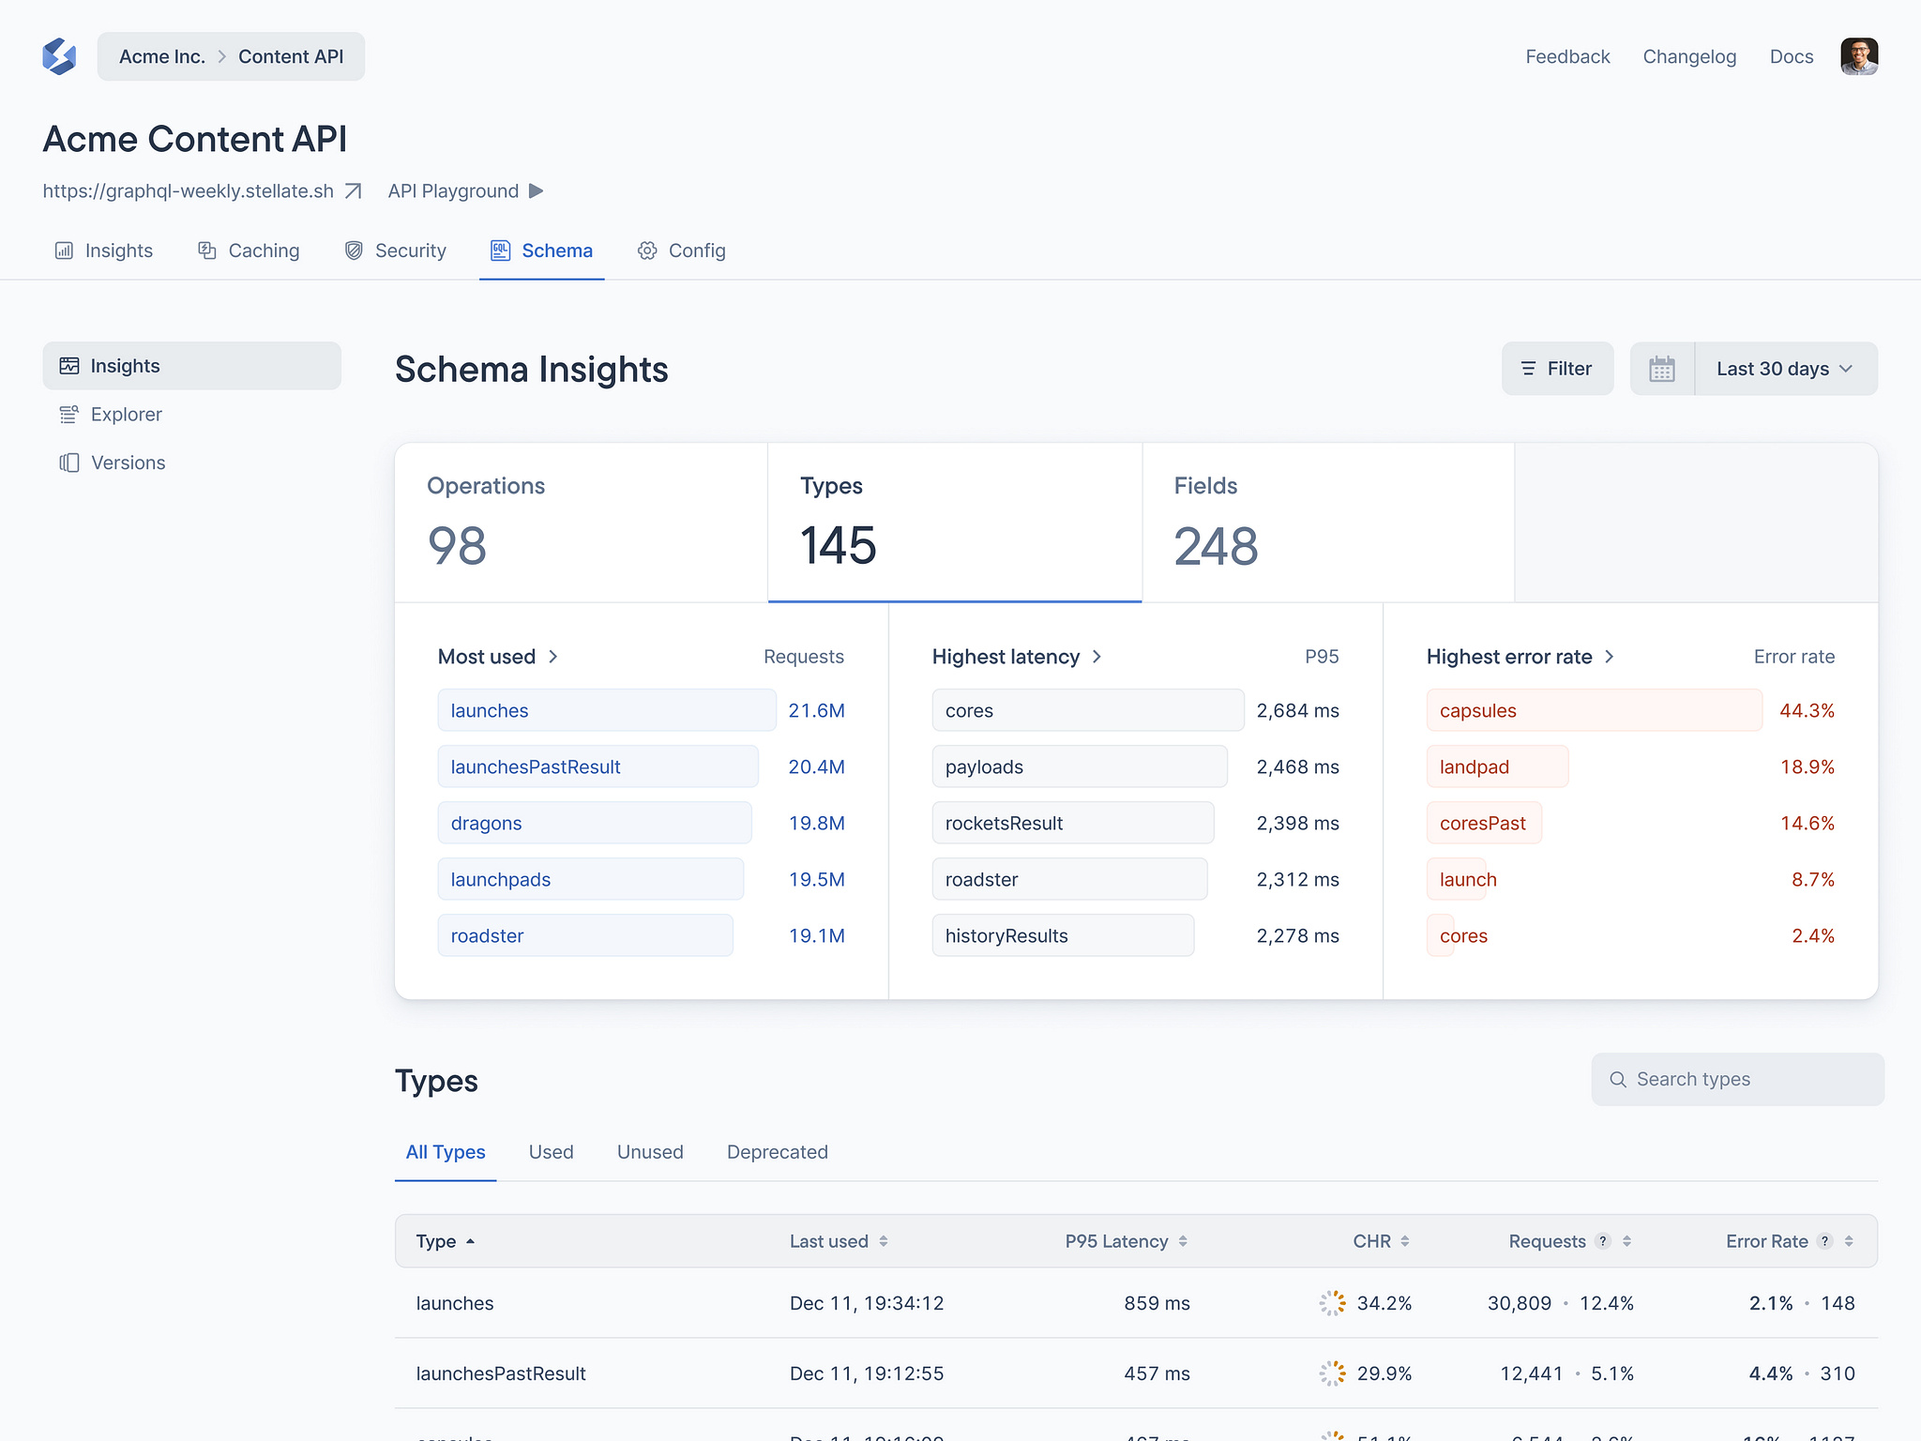The image size is (1921, 1441).
Task: Sort by P95 Latency column arrows
Action: (x=1183, y=1241)
